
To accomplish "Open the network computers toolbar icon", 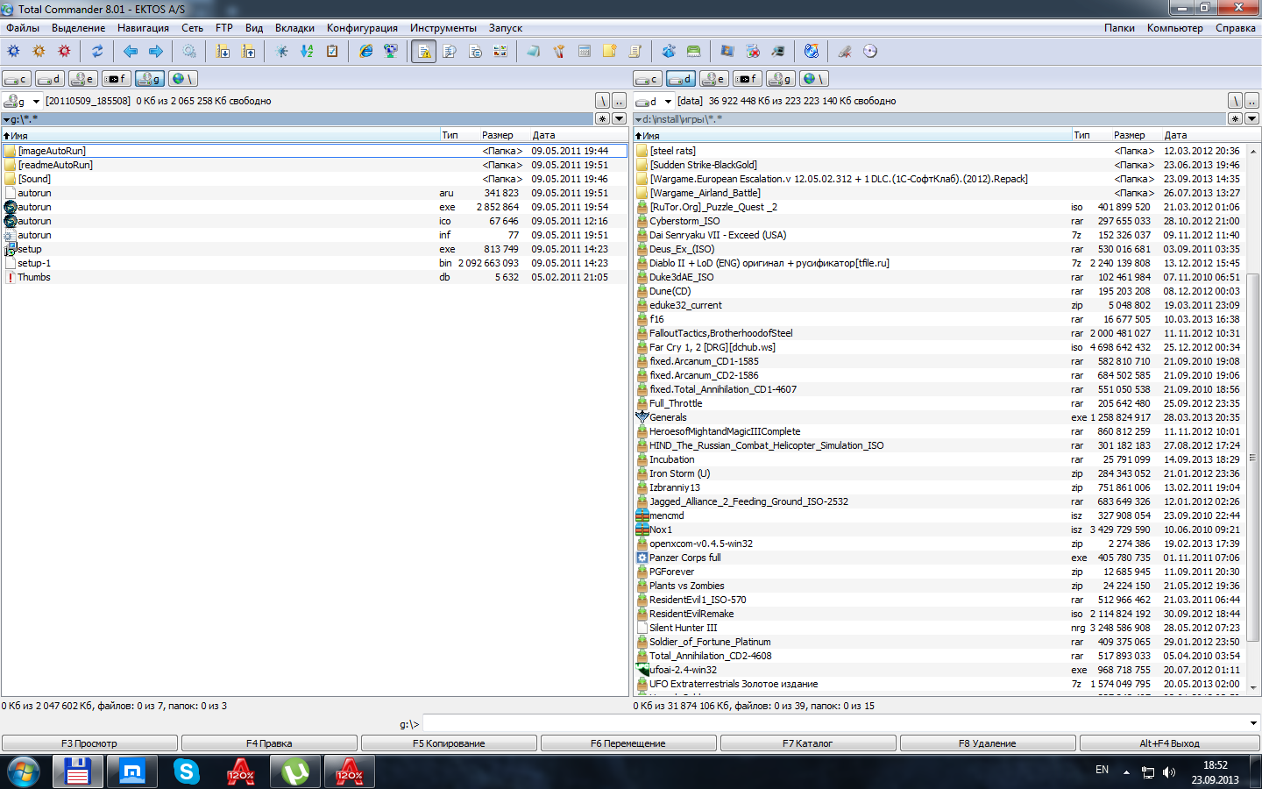I will (391, 52).
